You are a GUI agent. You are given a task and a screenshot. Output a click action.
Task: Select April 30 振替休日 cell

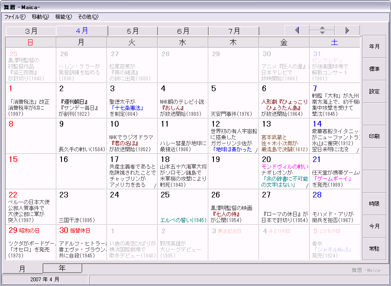[81, 242]
